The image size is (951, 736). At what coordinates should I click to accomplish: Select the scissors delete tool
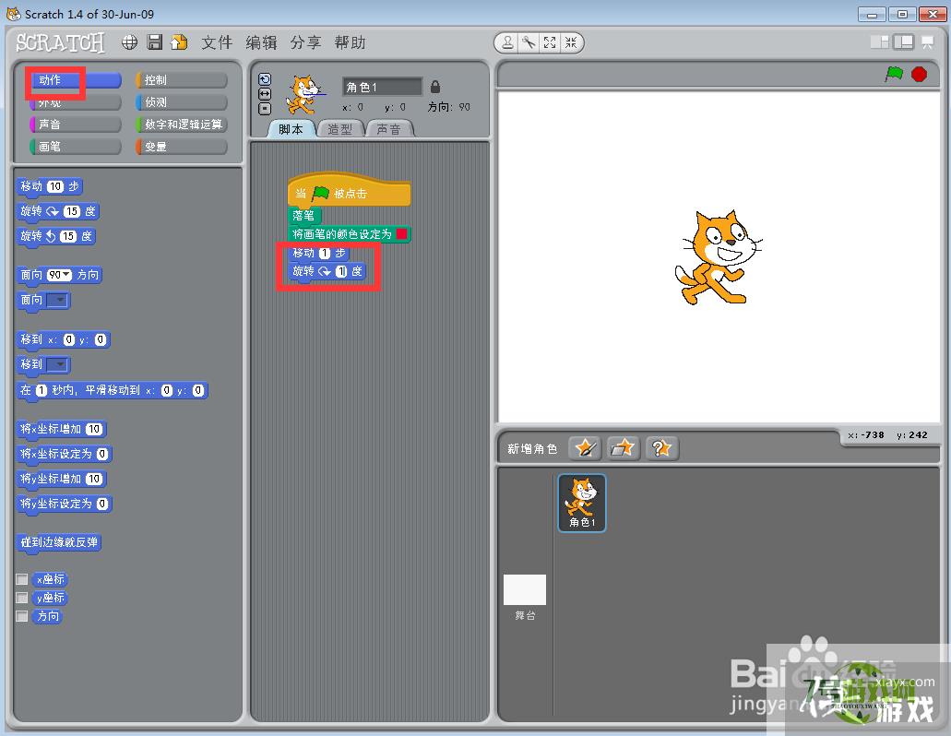click(x=529, y=42)
